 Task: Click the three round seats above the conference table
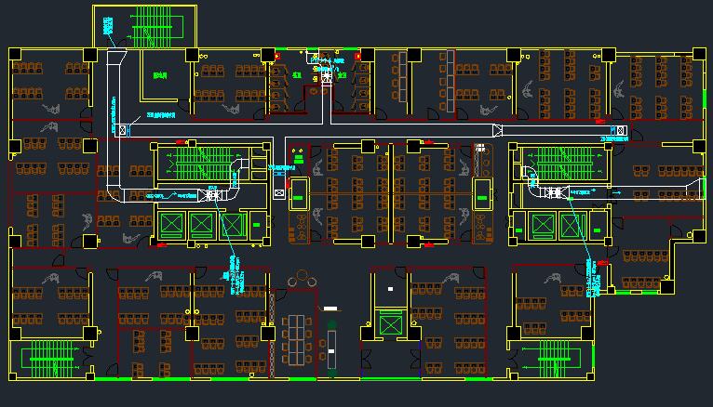[x=302, y=277]
